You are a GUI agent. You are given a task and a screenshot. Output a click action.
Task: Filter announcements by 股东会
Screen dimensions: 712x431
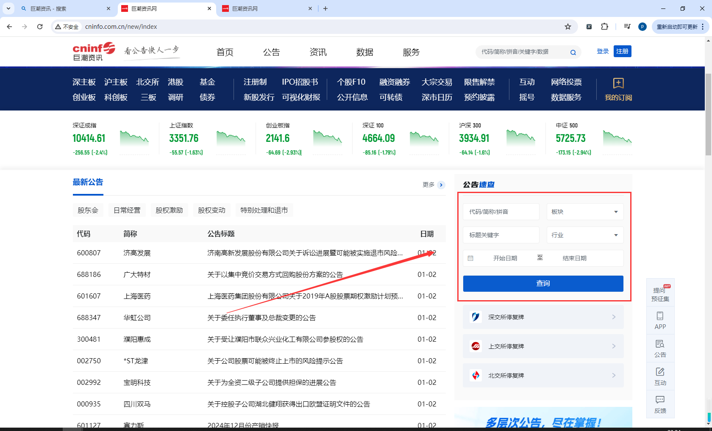88,210
